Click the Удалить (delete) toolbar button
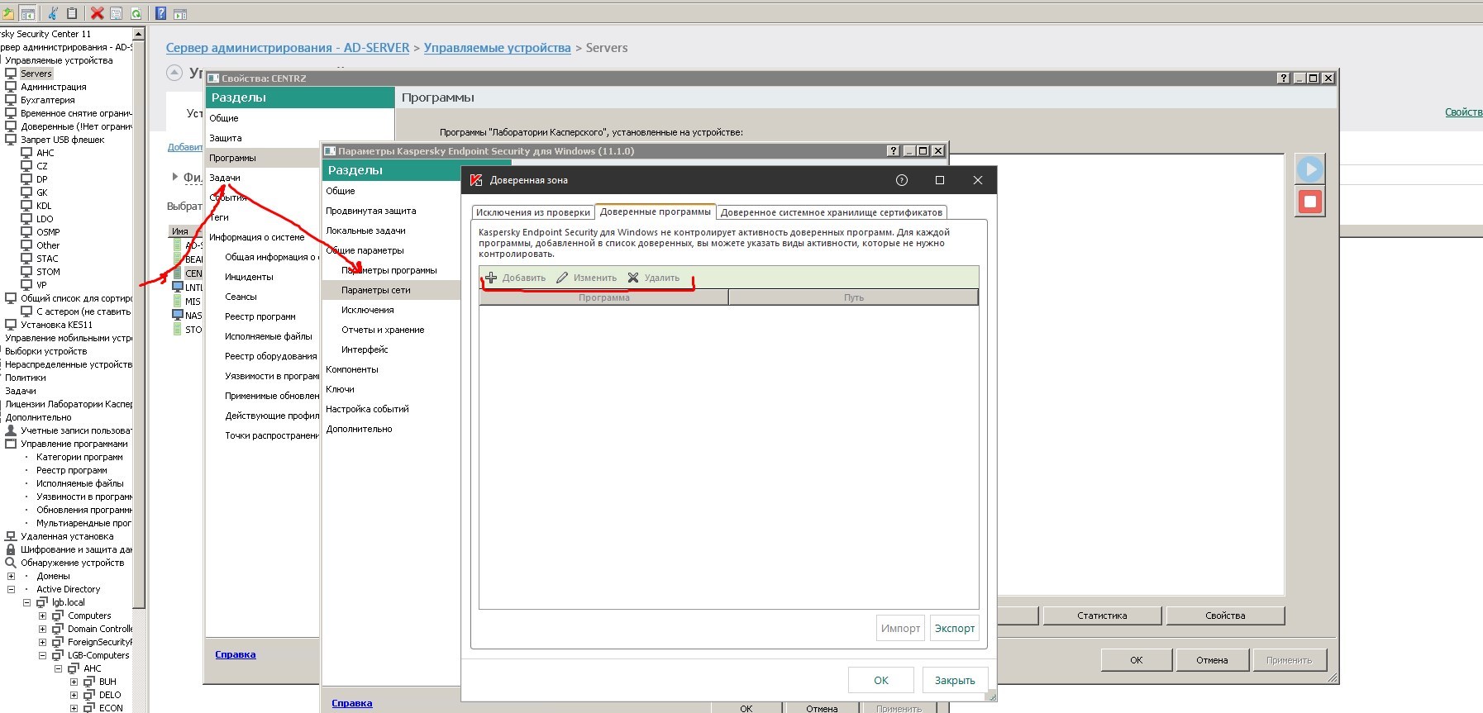The image size is (1483, 713). (653, 278)
